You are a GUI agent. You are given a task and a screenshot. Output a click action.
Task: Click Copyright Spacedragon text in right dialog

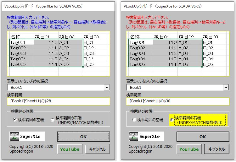(150, 149)
